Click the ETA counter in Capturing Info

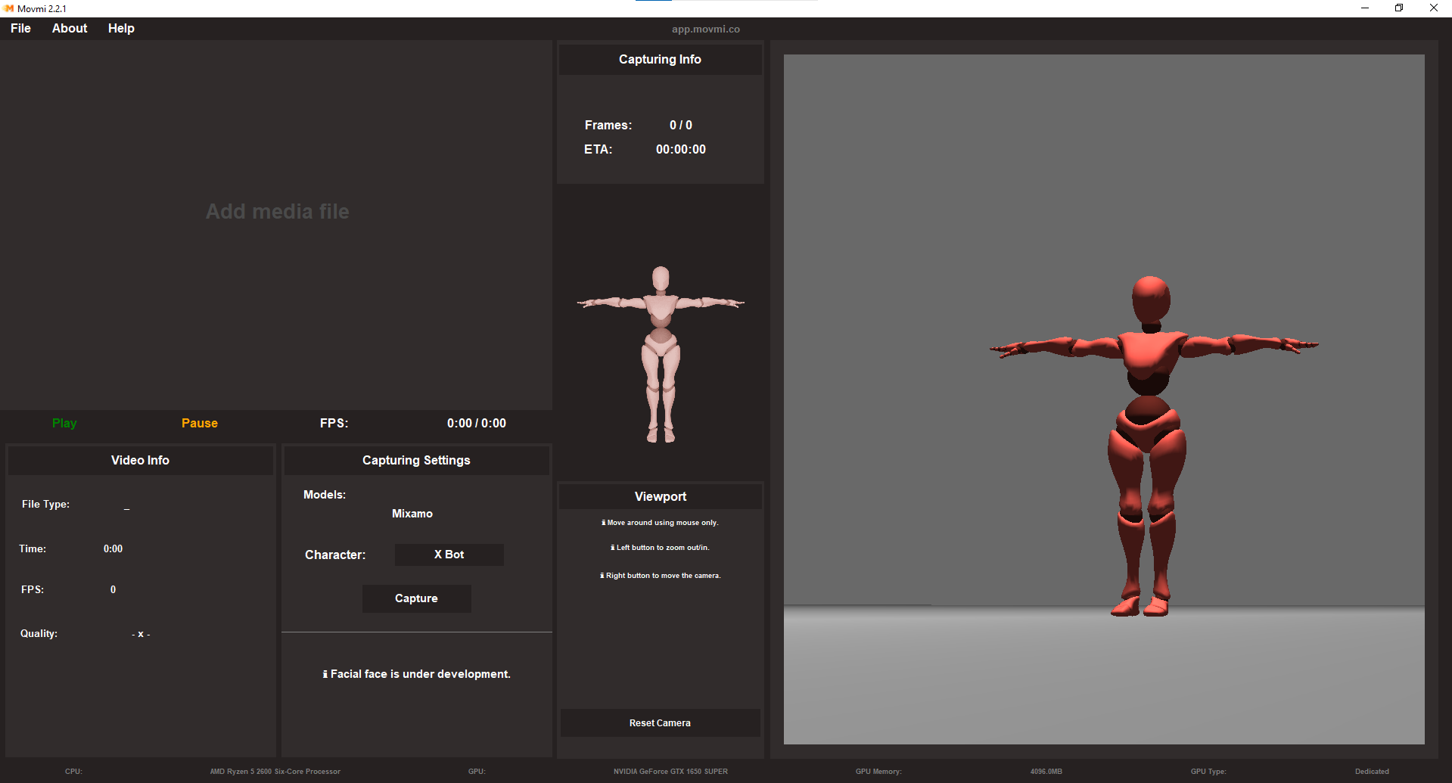[x=679, y=149]
